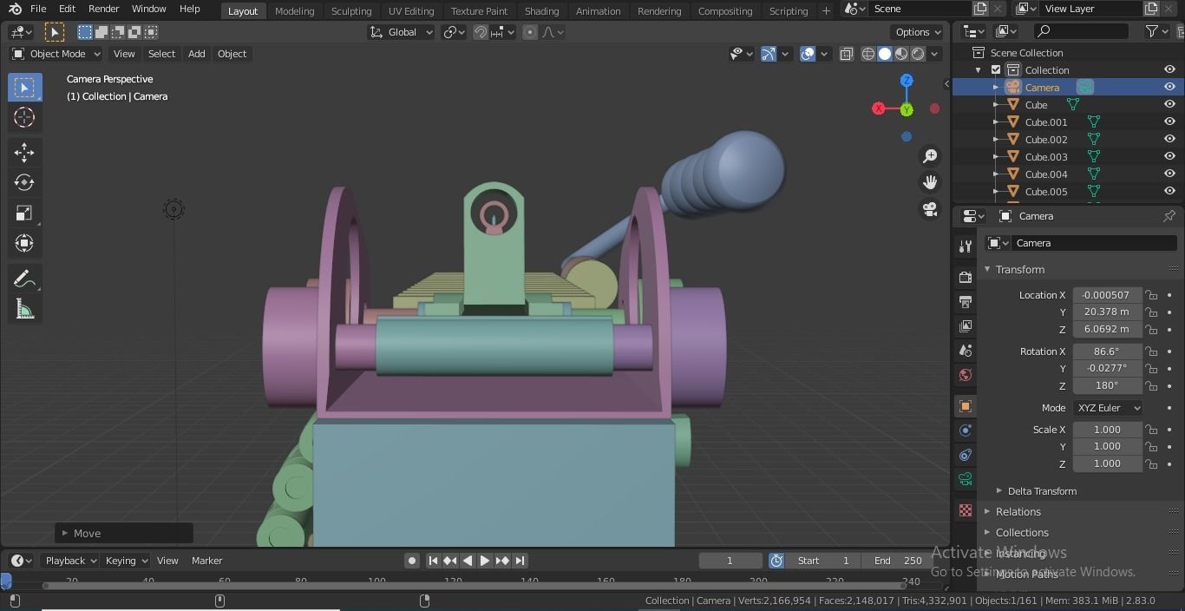Open the Tool properties tab
Screen dimensions: 1185x611
[966, 246]
